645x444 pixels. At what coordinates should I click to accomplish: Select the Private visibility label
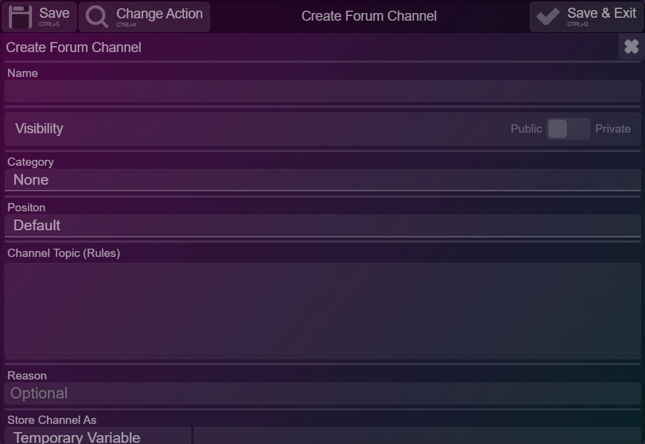[613, 129]
